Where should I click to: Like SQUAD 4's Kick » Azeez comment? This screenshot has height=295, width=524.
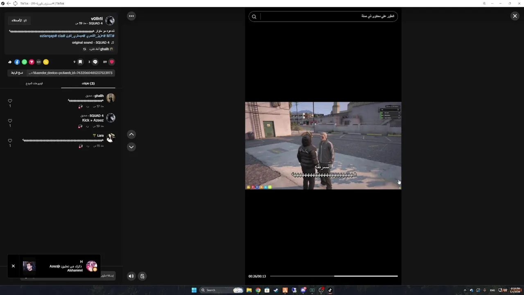(10, 121)
